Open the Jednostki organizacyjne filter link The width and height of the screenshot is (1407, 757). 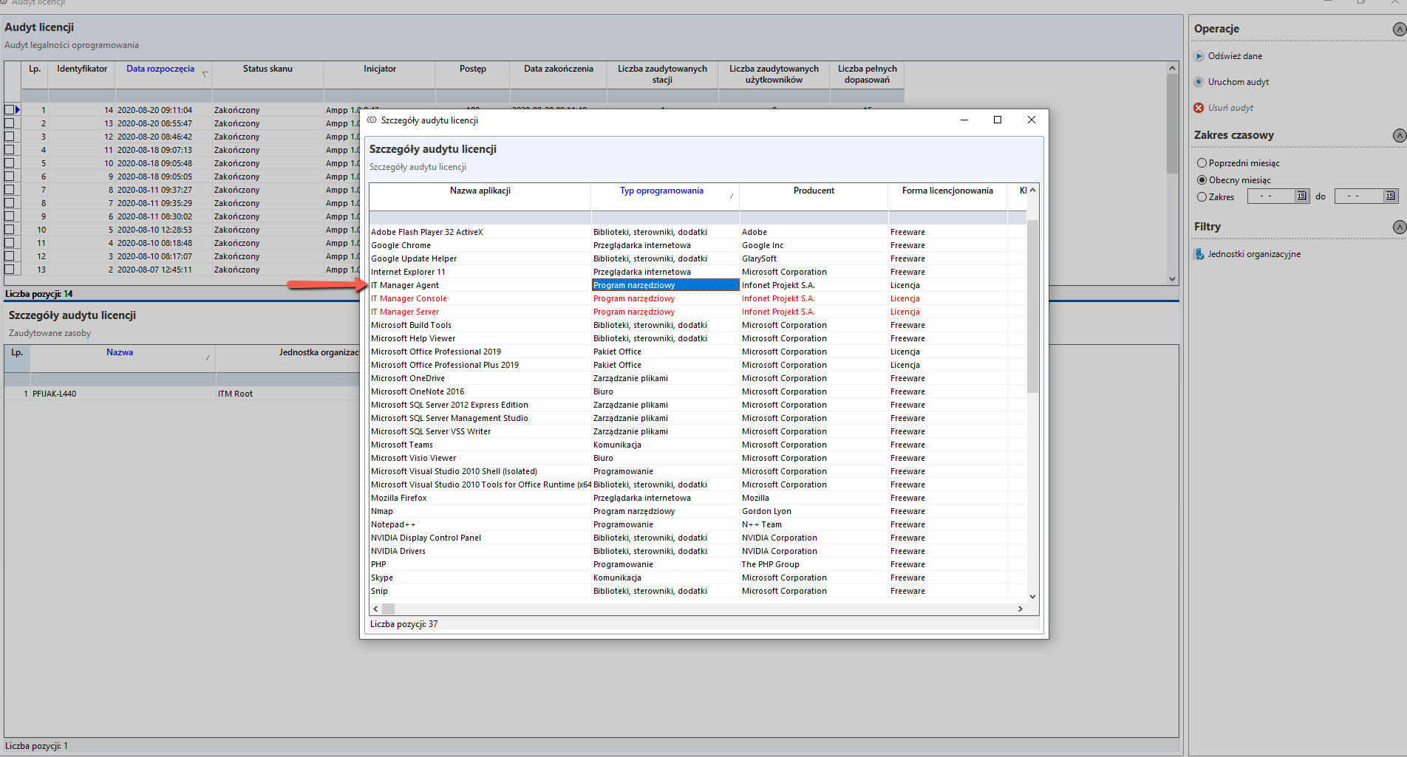click(1254, 254)
